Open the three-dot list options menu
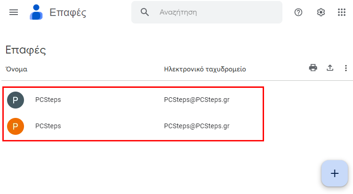This screenshot has width=353, height=194. tap(346, 68)
